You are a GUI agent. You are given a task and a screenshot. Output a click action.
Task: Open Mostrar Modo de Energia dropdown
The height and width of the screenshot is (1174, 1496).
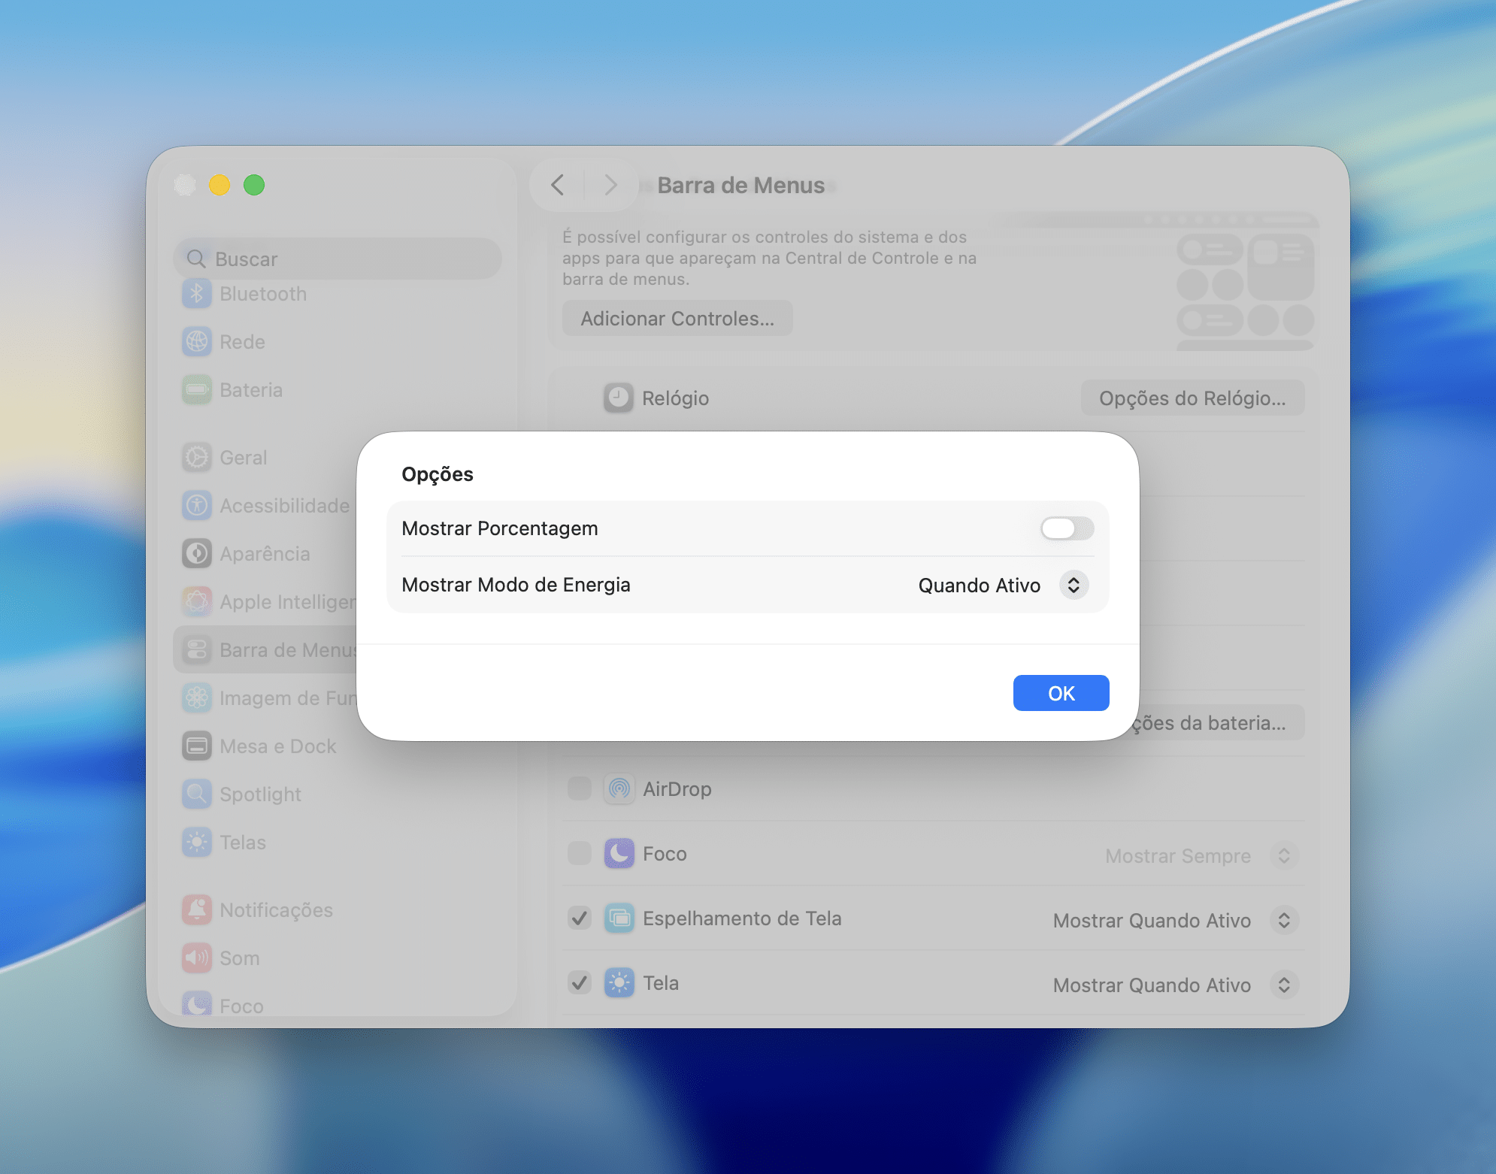[x=1074, y=585]
